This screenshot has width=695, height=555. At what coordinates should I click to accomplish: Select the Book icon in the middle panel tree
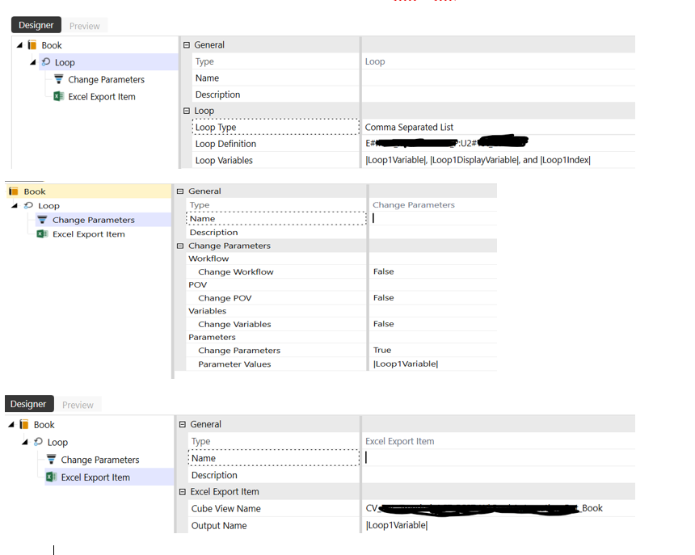[14, 191]
